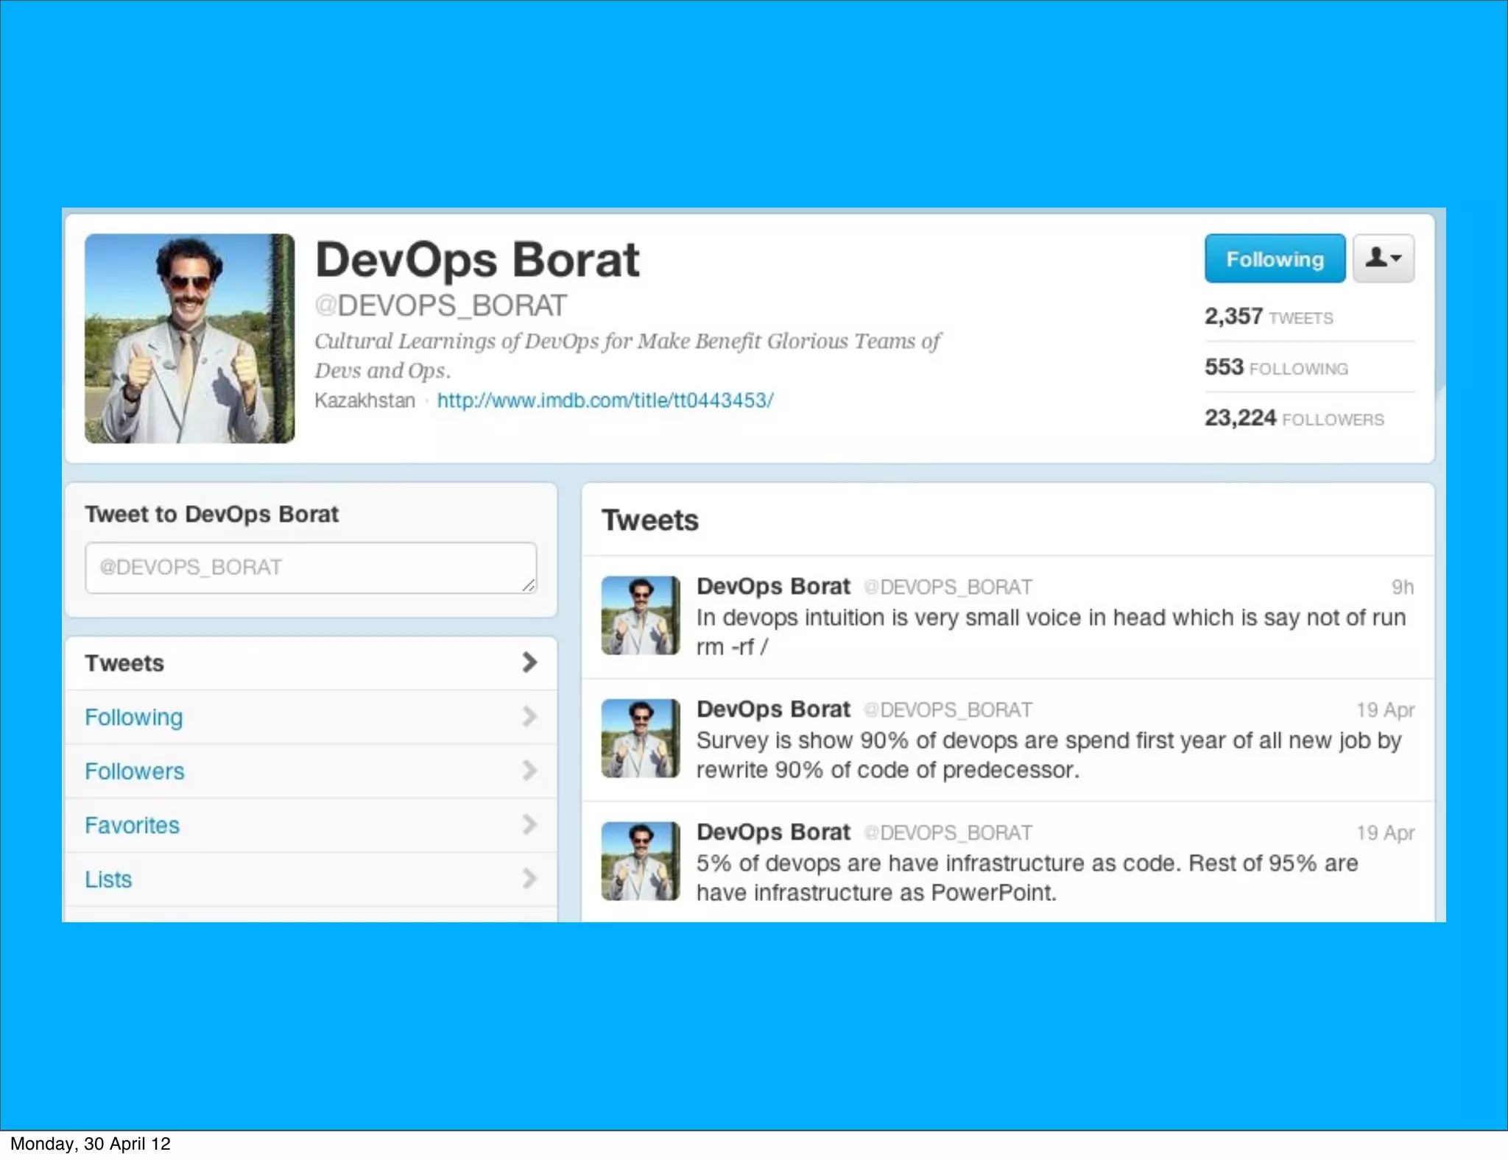This screenshot has height=1160, width=1508.
Task: Open the user actions dropdown next to Following
Action: [x=1383, y=258]
